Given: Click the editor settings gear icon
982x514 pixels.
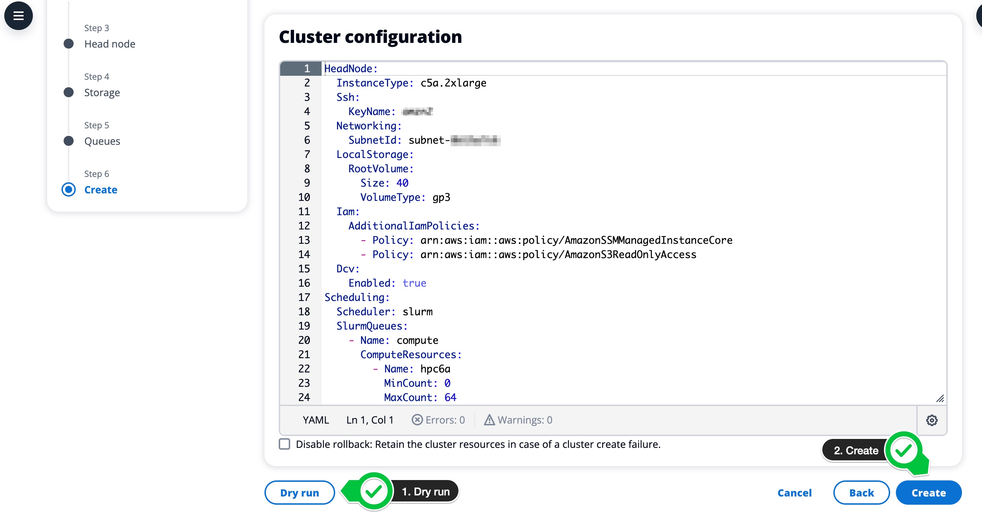Looking at the screenshot, I should (932, 420).
